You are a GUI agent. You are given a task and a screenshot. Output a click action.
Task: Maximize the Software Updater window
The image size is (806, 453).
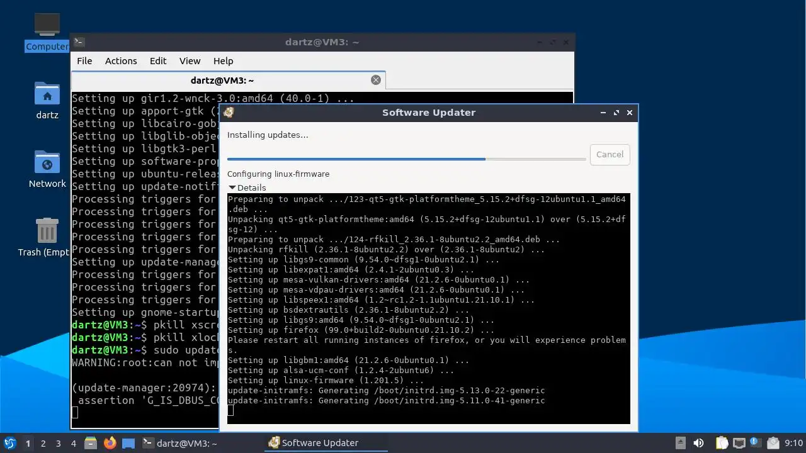[x=616, y=113]
